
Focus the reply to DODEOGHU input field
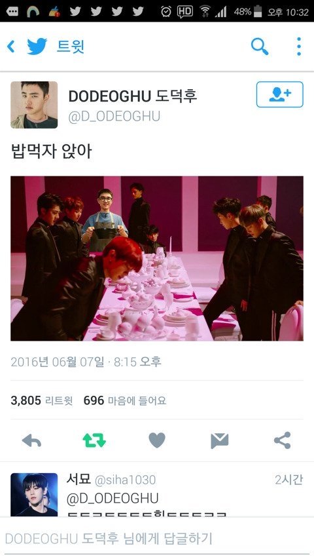(157, 539)
